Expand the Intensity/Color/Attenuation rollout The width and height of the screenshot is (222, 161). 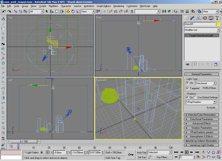tap(201, 115)
